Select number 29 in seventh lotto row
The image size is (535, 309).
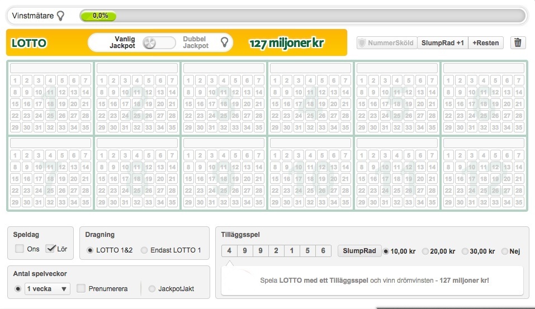[x=15, y=202]
